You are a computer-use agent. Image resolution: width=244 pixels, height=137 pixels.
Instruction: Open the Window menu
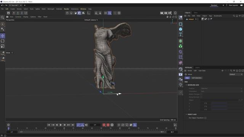point(83,9)
